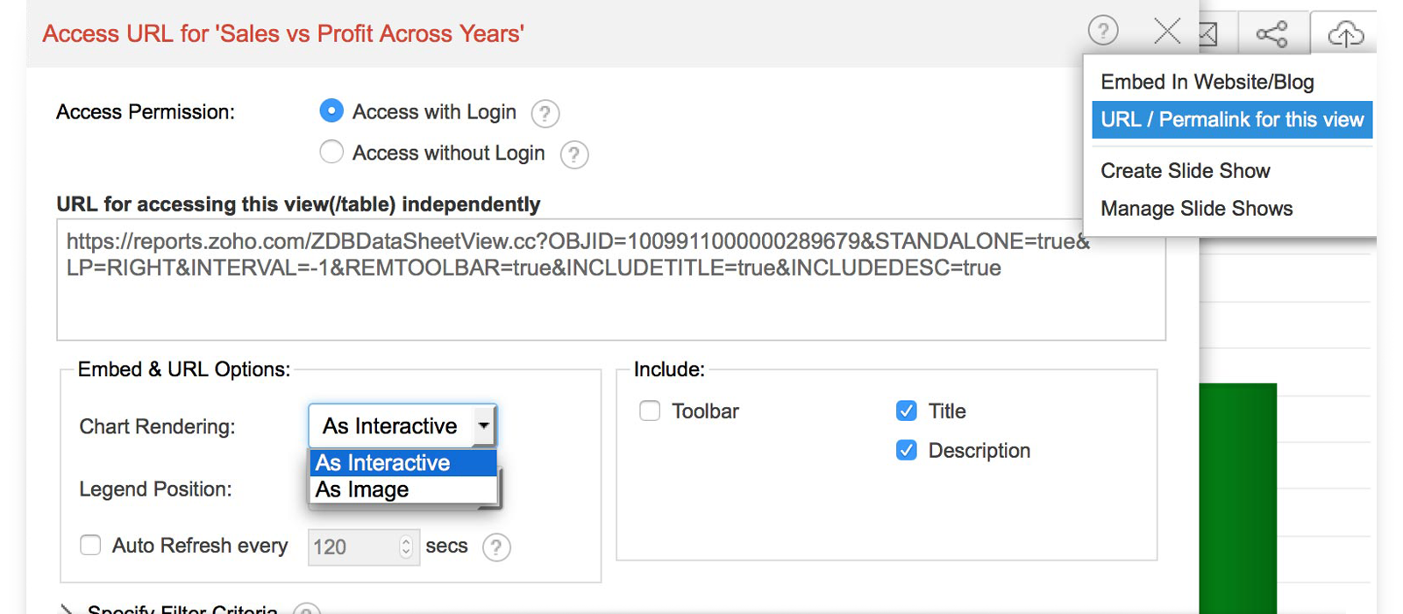Viewport: 1403px width, 614px height.
Task: Click the publish cloud upload icon
Action: (x=1345, y=34)
